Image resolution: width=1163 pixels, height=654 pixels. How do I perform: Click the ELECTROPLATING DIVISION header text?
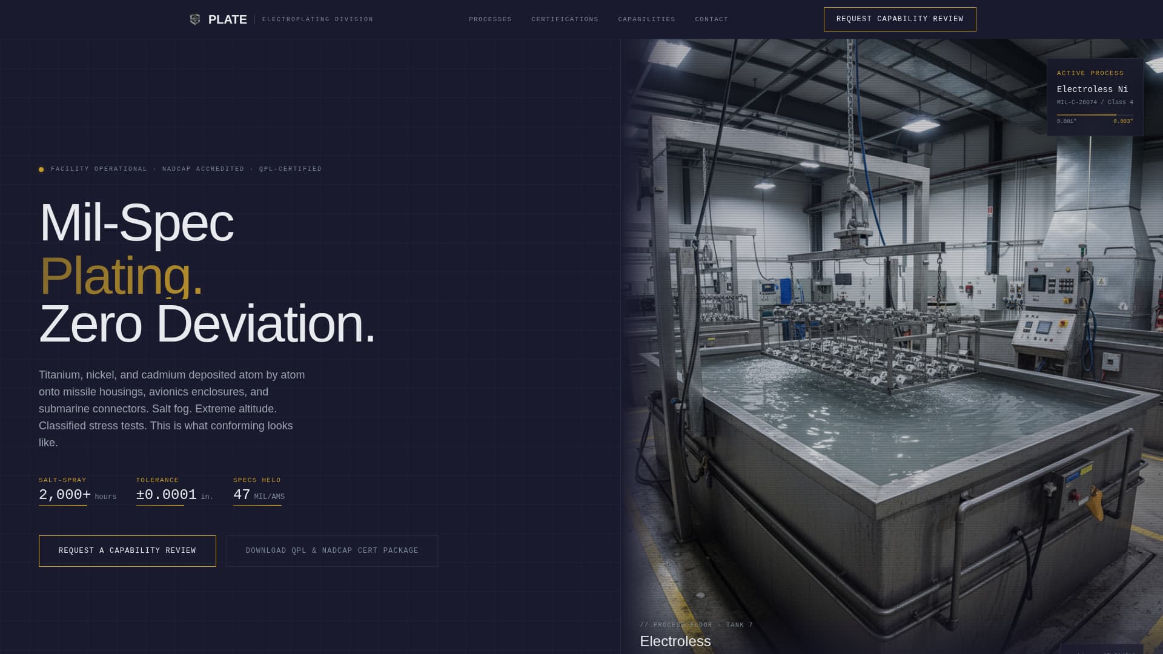click(x=317, y=19)
